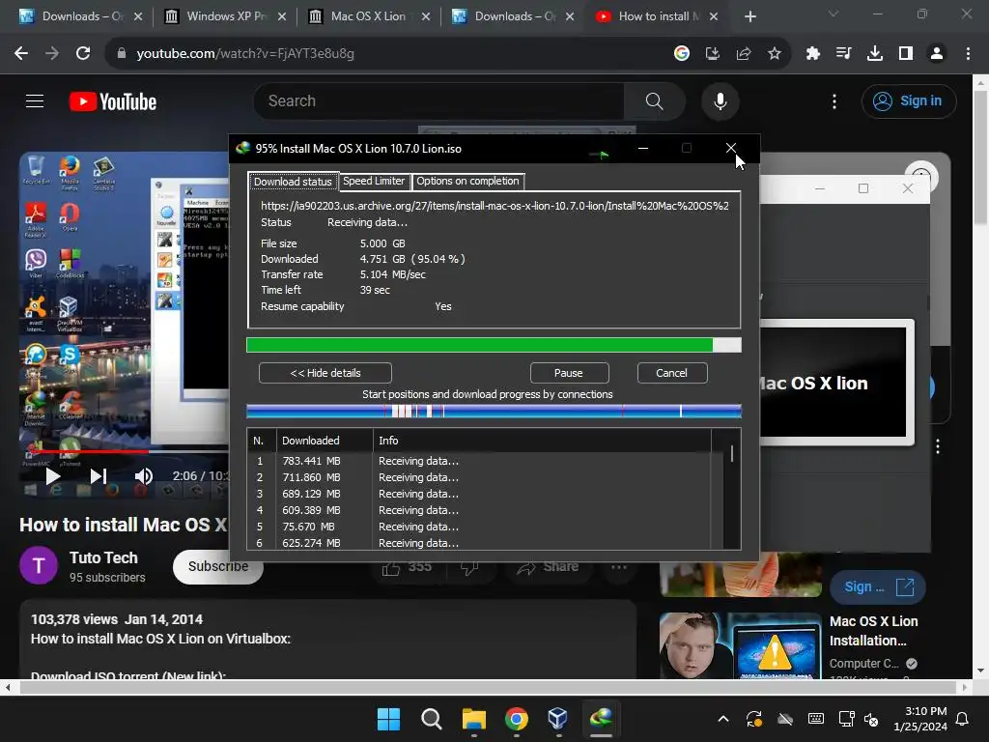This screenshot has height=742, width=989.
Task: Open Chrome downloads icon
Action: 875,54
